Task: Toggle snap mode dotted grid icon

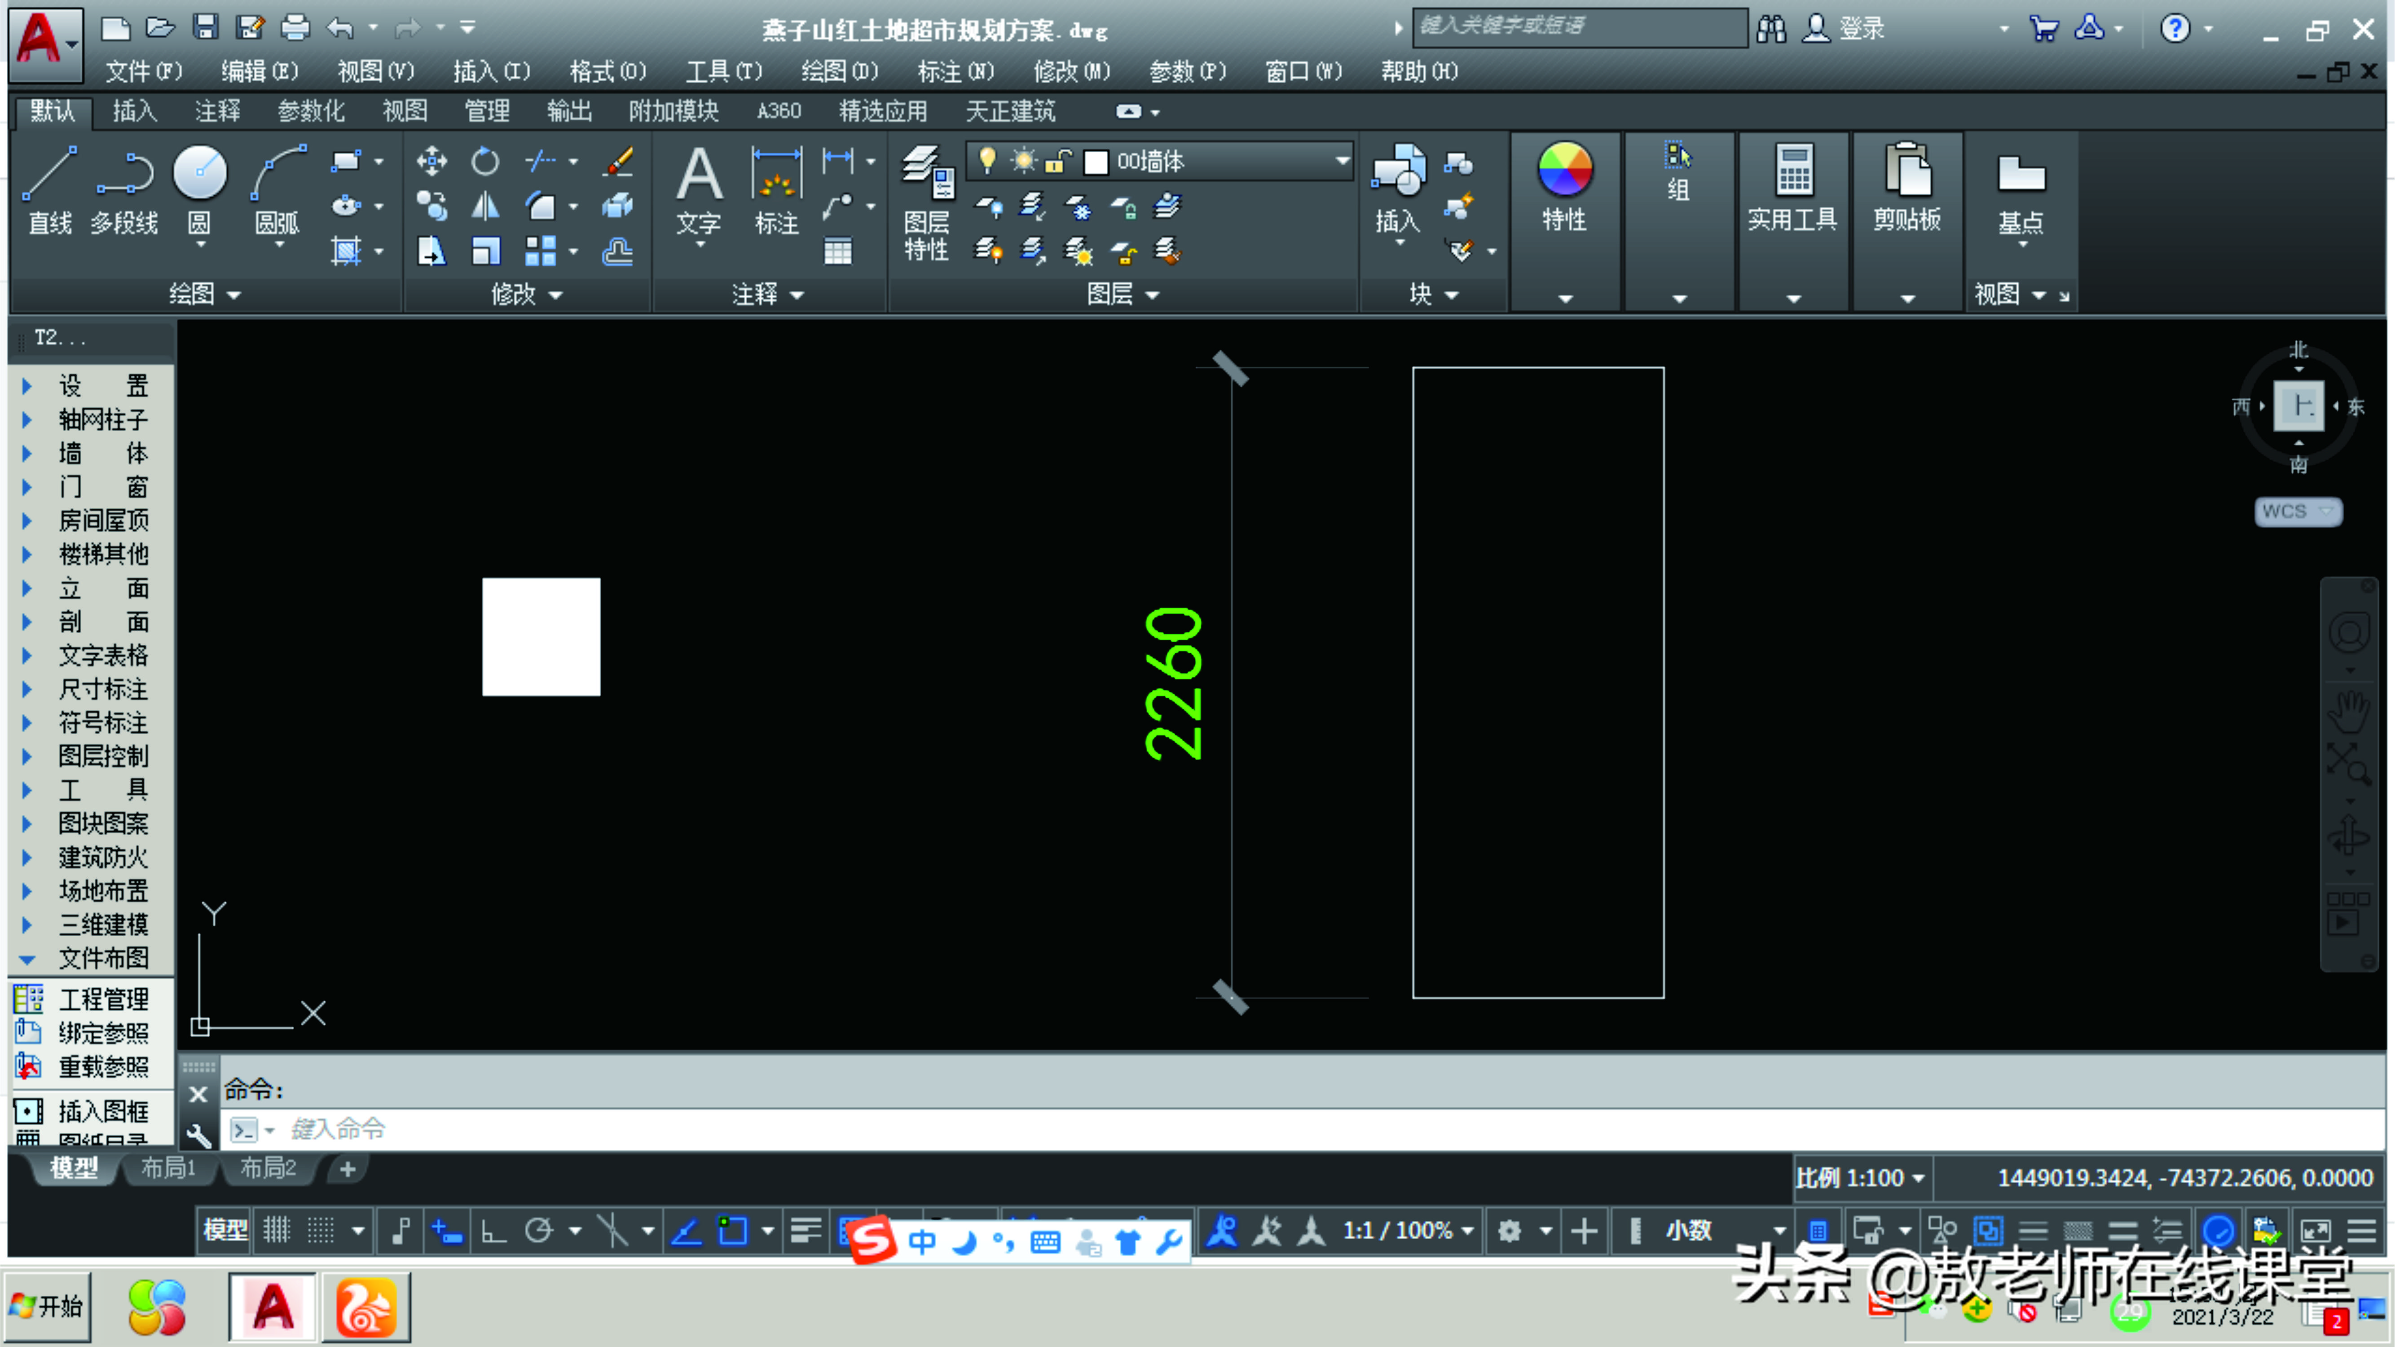Action: click(x=321, y=1231)
